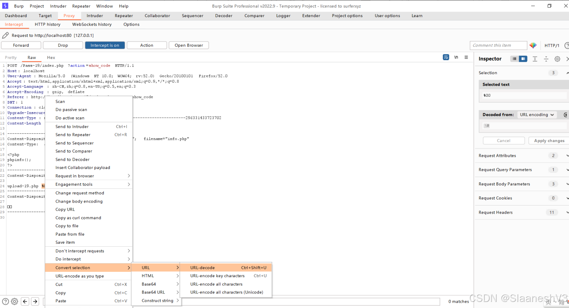Screen dimensions: 569x308
Task: Open the rainbow highlight color picker
Action: click(533, 45)
